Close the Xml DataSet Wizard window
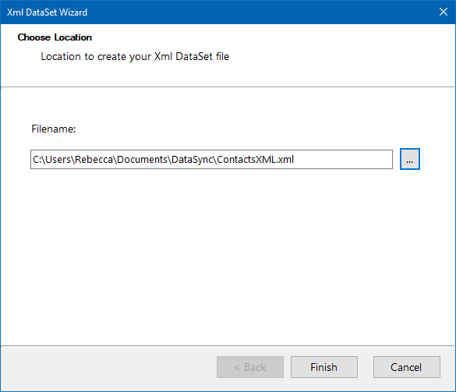This screenshot has width=456, height=392. click(444, 12)
